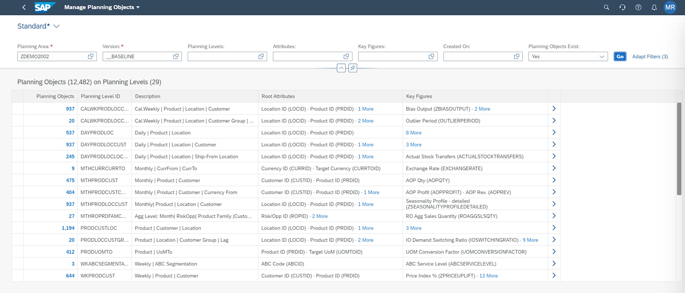Click the Standard view label tab

tap(33, 26)
